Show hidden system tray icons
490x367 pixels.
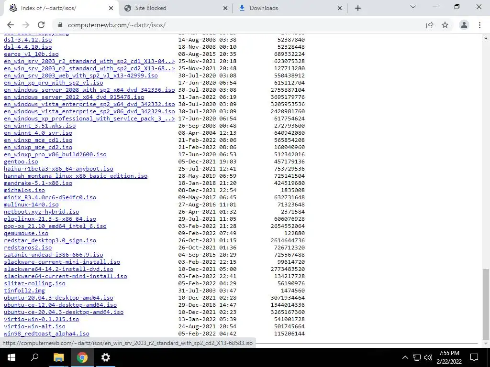pos(405,357)
